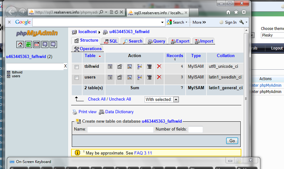Click the page vertical scrollbar handle
This screenshot has height=169, width=284.
point(246,99)
